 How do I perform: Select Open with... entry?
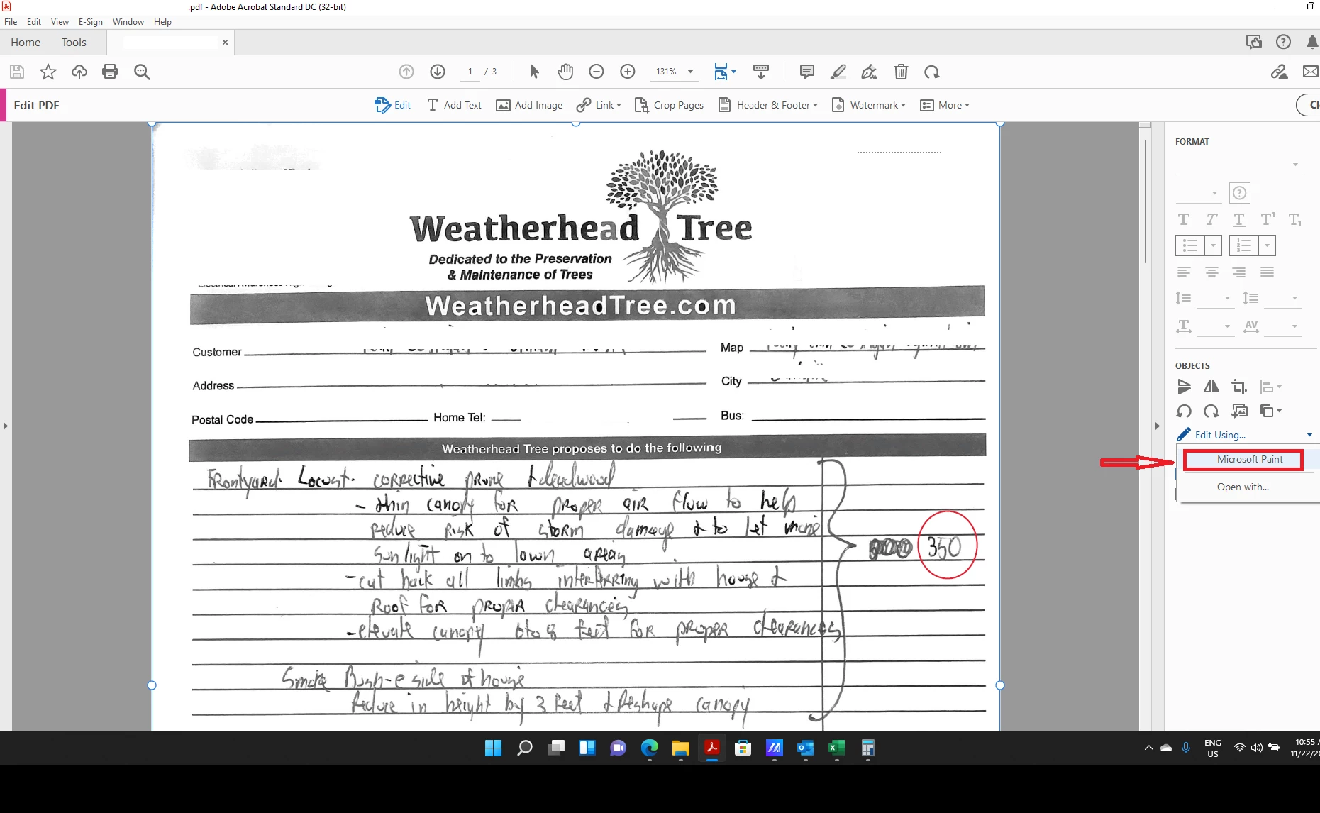coord(1243,487)
